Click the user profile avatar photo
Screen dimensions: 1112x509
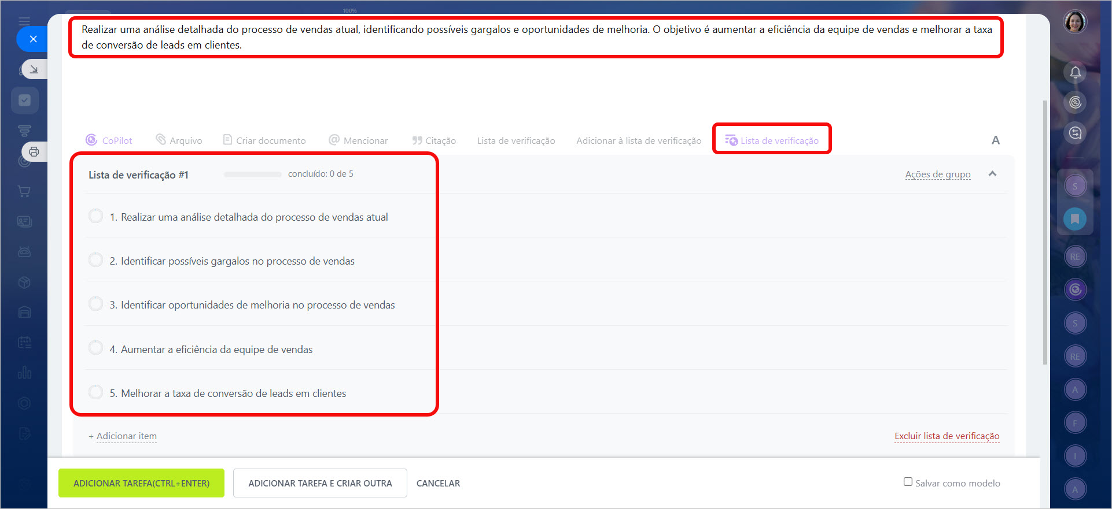point(1075,22)
